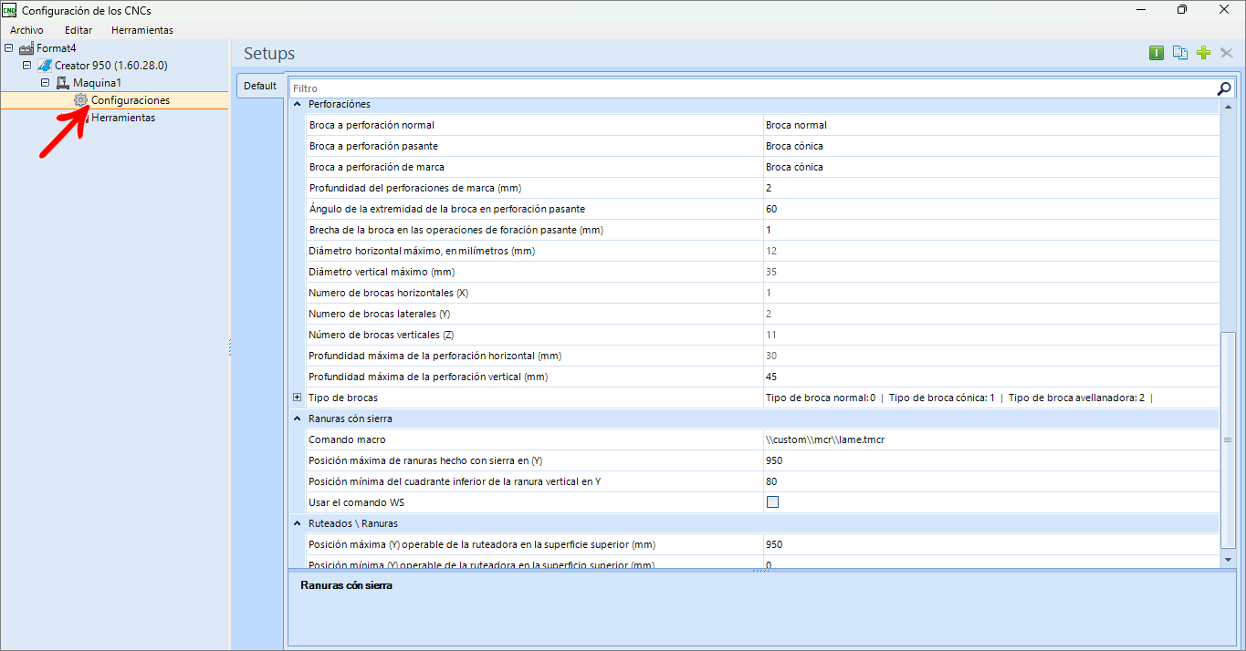Click the Format4 factory icon
This screenshot has width=1246, height=651.
(x=26, y=48)
